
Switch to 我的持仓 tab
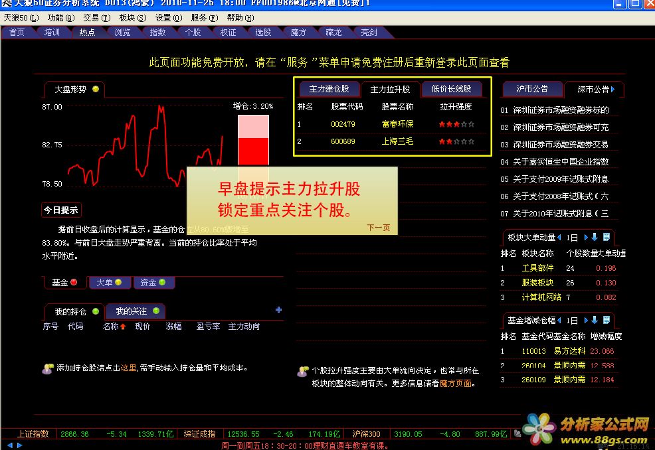pyautogui.click(x=75, y=311)
